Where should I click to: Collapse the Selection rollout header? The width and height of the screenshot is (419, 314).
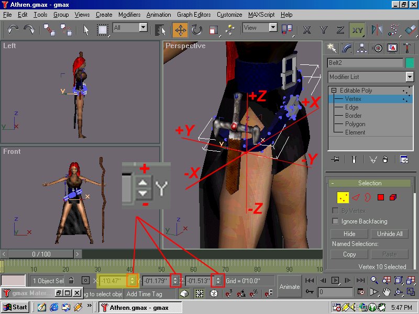(370, 183)
